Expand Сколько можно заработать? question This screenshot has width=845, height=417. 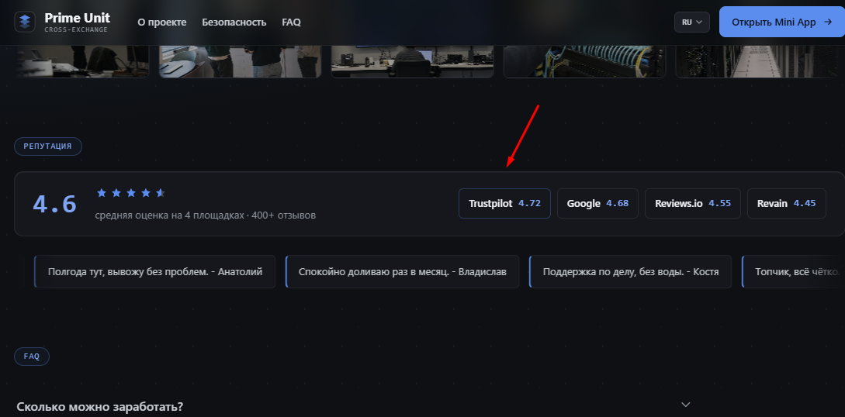pos(354,405)
